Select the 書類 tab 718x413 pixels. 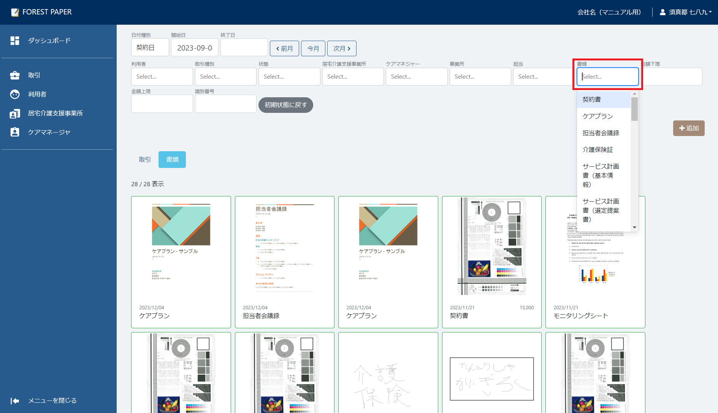[x=172, y=160]
